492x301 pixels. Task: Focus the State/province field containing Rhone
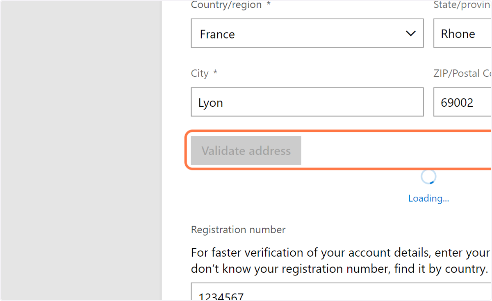[462, 33]
